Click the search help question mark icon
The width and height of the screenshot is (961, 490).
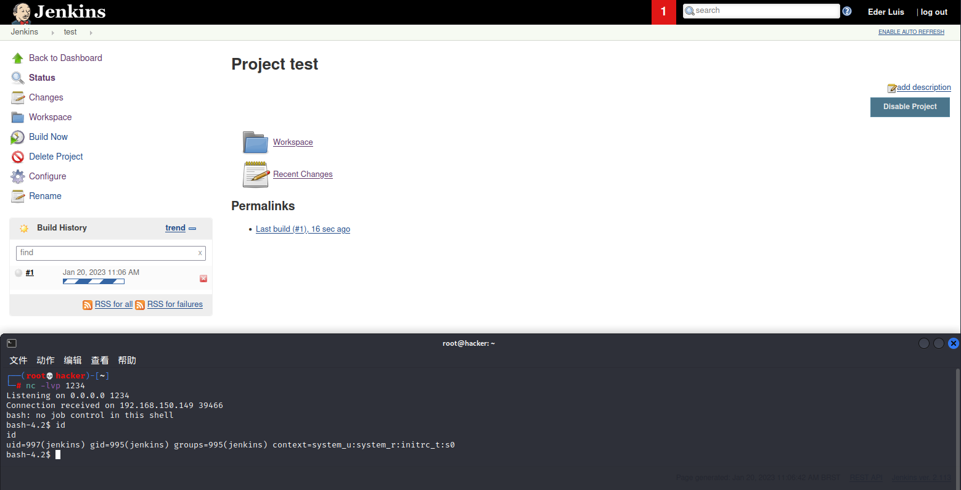[847, 11]
